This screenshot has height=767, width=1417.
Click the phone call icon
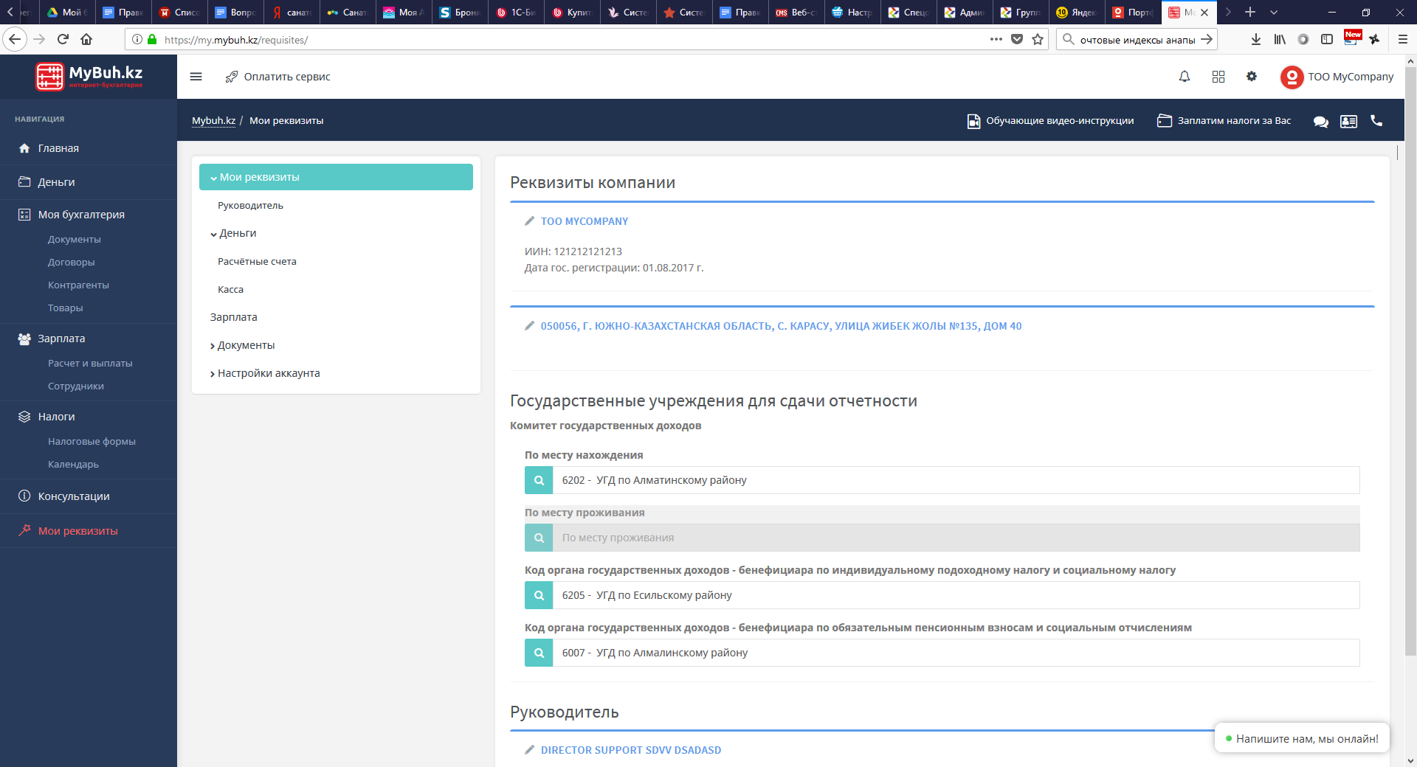pyautogui.click(x=1376, y=120)
